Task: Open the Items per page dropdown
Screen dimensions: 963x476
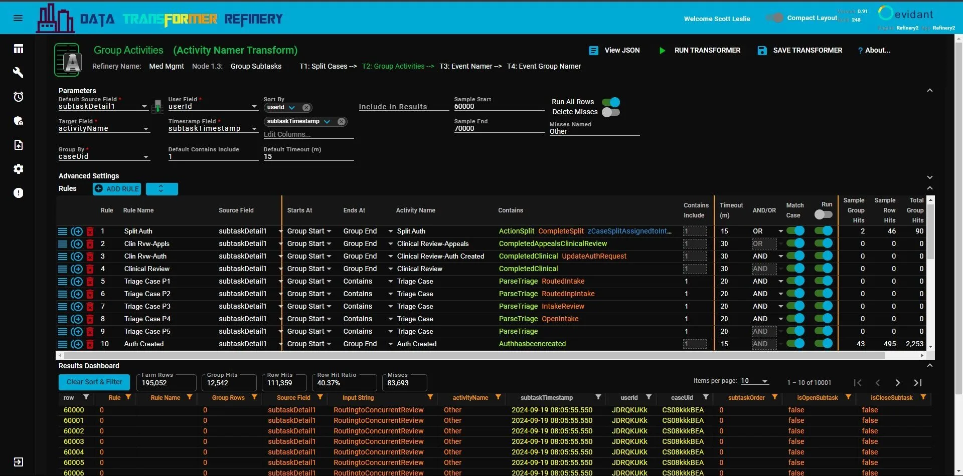Action: point(755,381)
